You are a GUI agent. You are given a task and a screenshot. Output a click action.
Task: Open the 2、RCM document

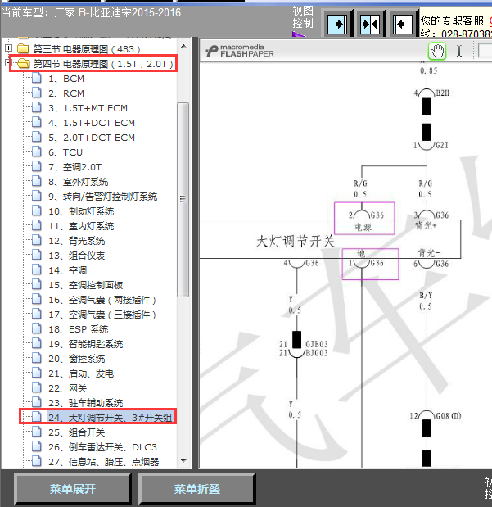click(x=66, y=93)
